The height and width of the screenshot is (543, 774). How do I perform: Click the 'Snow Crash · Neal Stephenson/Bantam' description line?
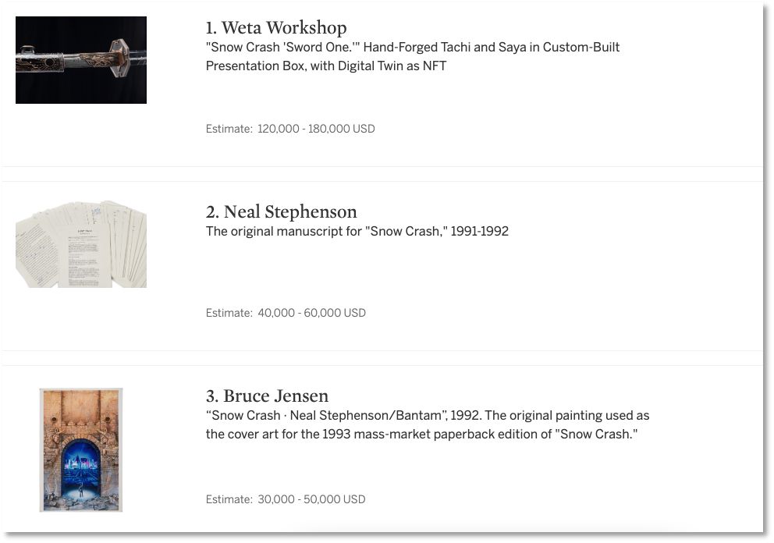428,415
